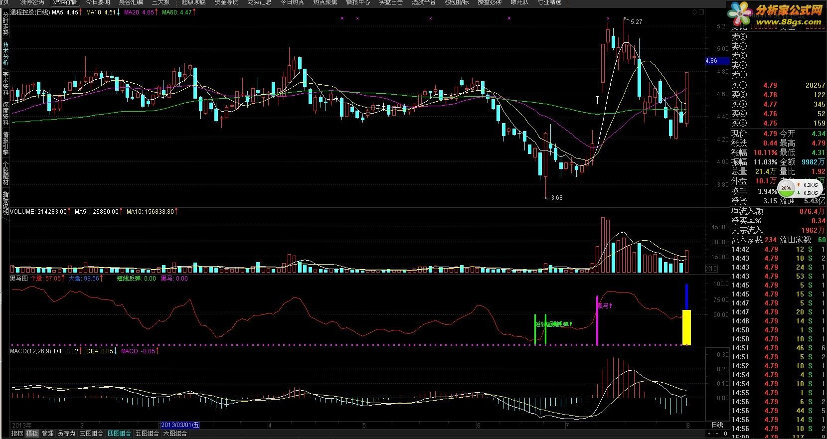Switch to 五图组合 layout

[147, 434]
